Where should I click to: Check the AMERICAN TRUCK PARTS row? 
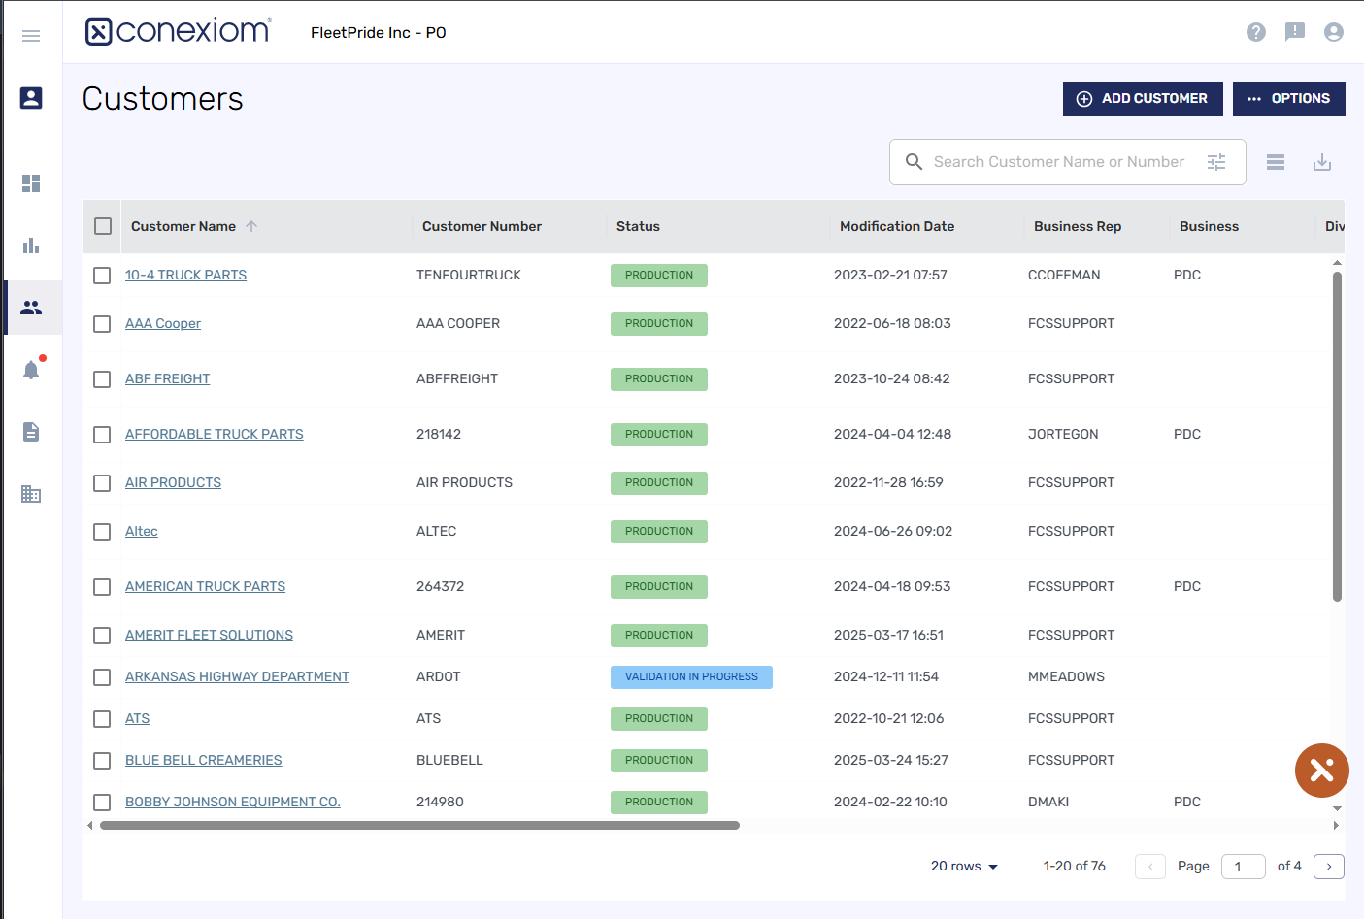102,587
